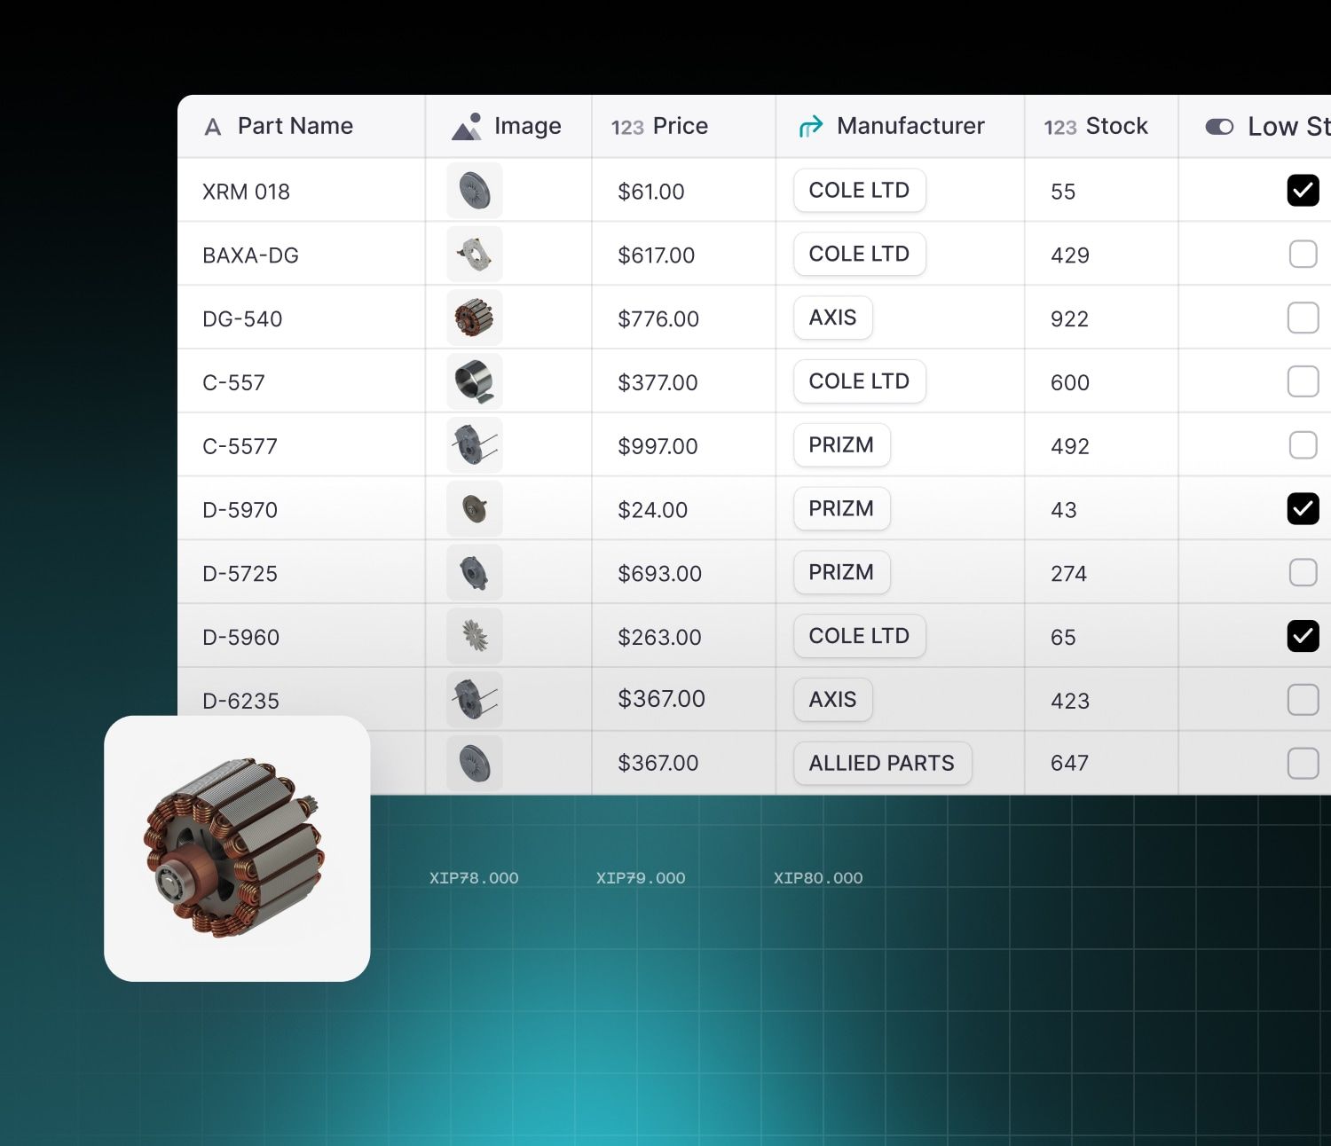Select the Part Name column header
1331x1146 pixels.
coord(295,127)
